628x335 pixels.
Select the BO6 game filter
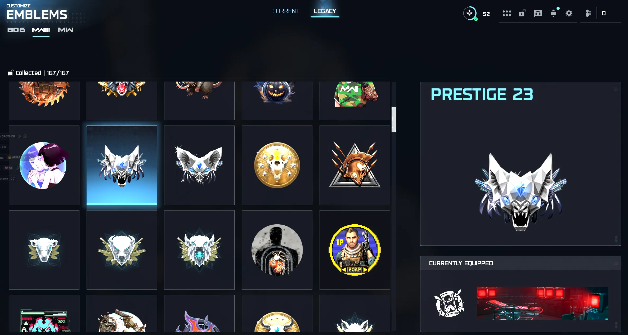(x=16, y=30)
